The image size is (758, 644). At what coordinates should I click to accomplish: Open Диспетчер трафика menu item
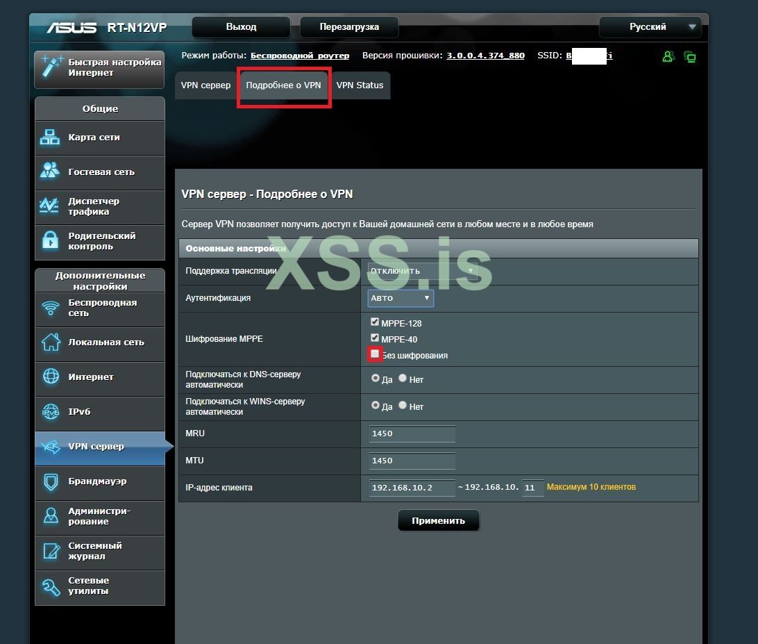(x=100, y=207)
